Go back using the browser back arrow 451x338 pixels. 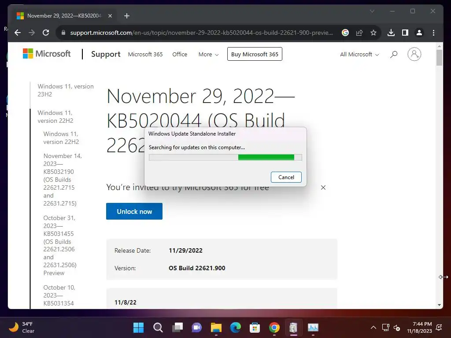click(18, 33)
